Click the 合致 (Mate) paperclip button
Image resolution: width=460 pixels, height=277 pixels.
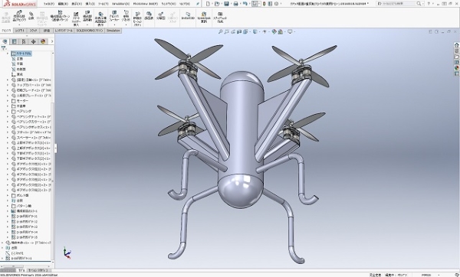[31, 16]
